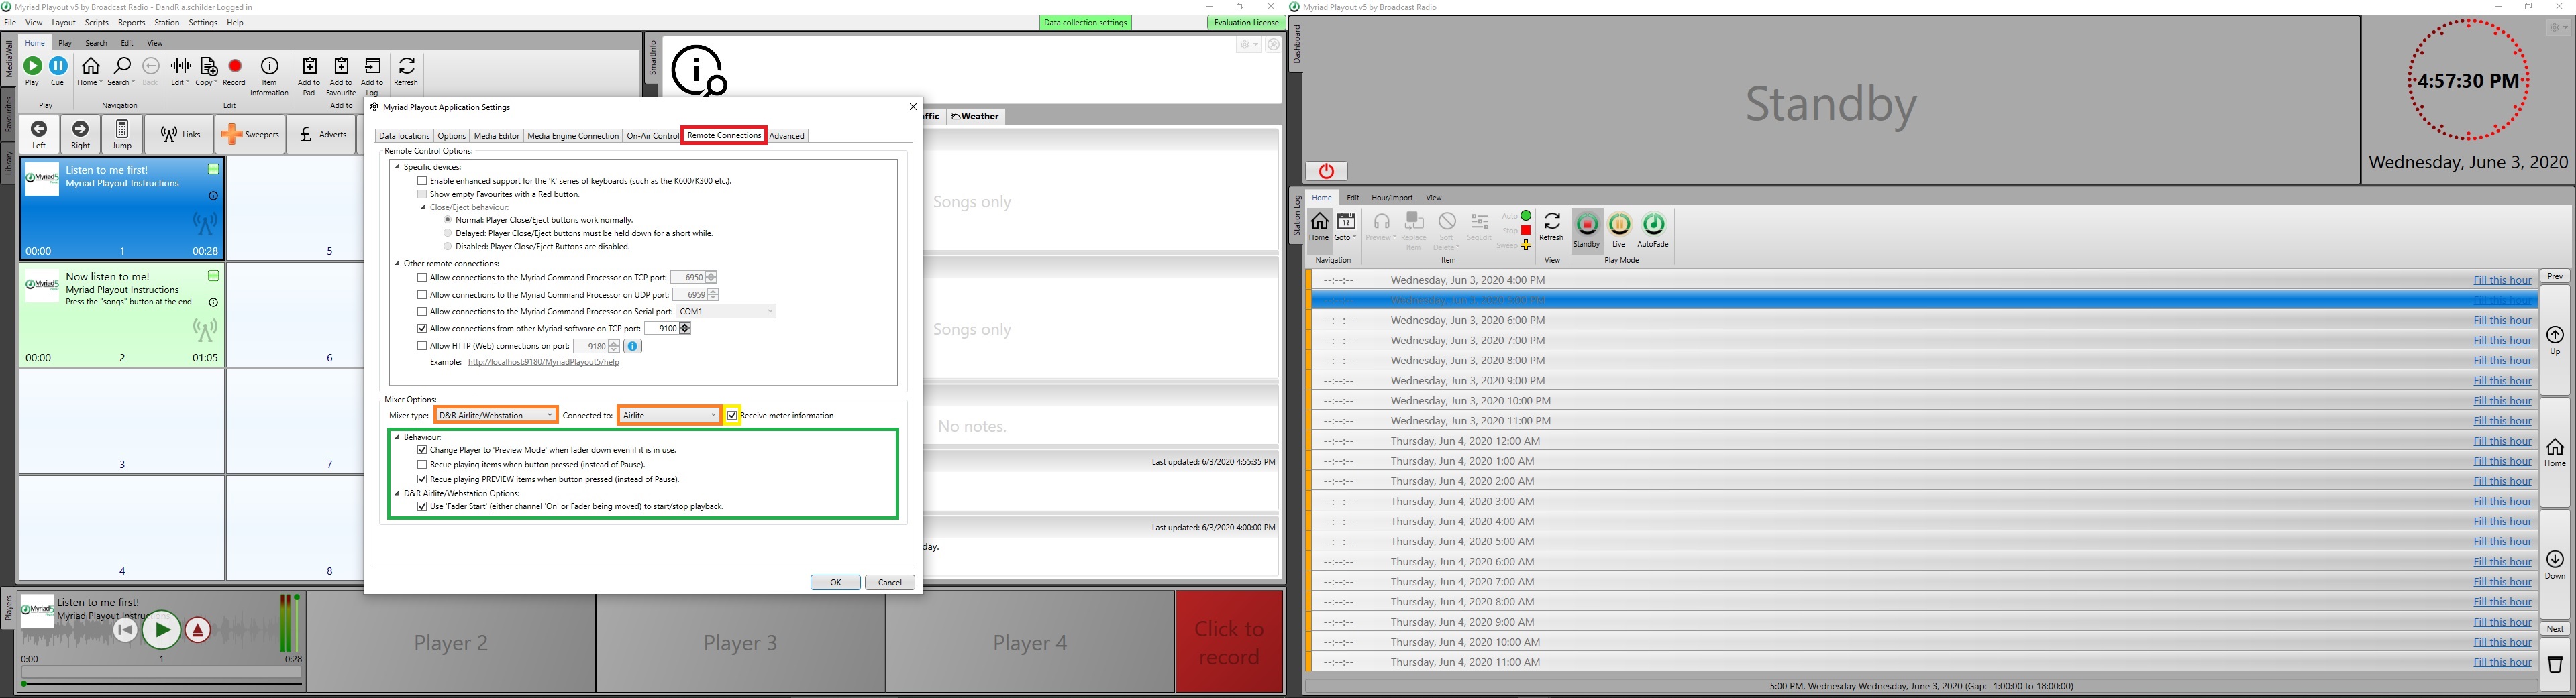Screen dimensions: 2576x698
Task: Click the Record icon in Home ribbon
Action: tap(235, 70)
